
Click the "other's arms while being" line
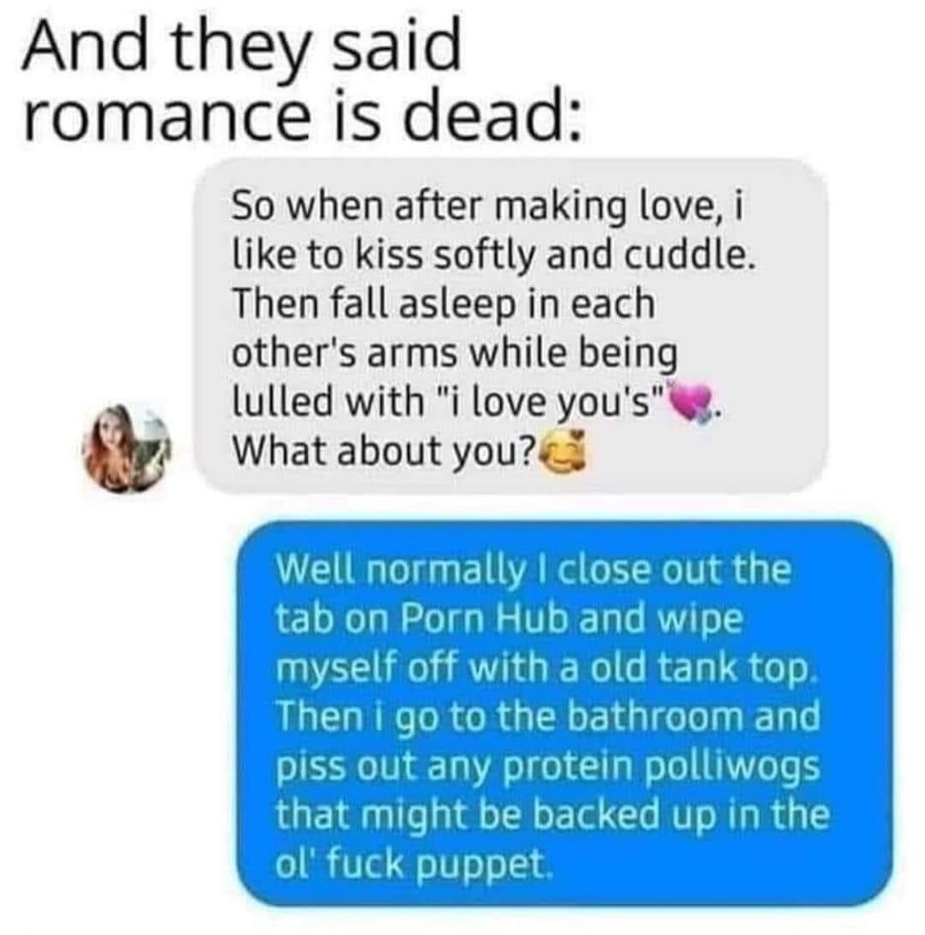tap(455, 355)
